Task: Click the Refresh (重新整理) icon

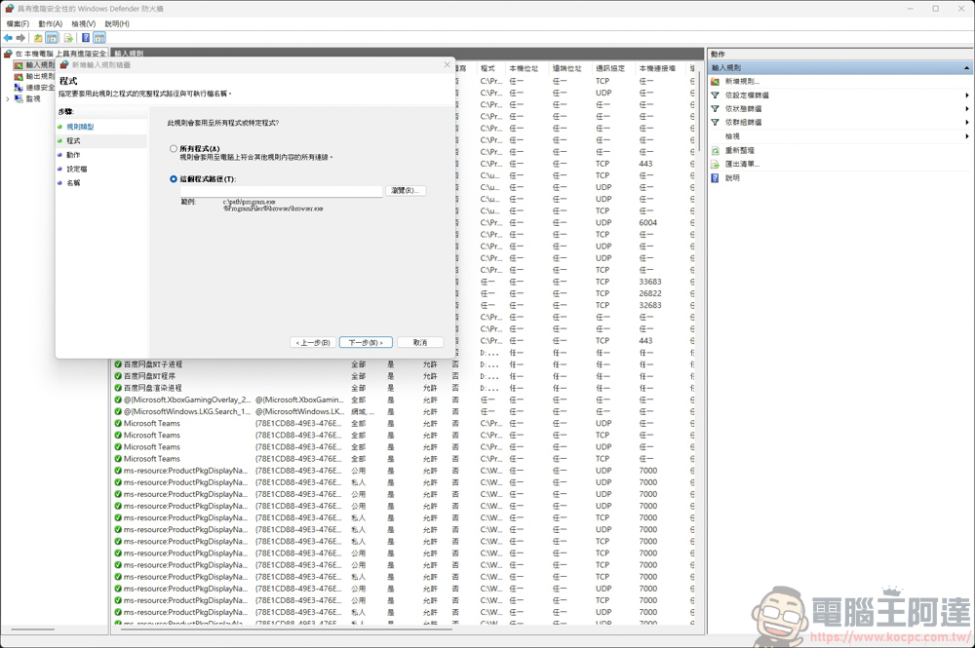Action: (717, 150)
